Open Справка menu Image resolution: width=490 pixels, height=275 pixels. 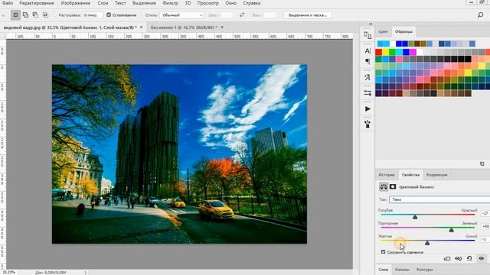click(x=252, y=3)
